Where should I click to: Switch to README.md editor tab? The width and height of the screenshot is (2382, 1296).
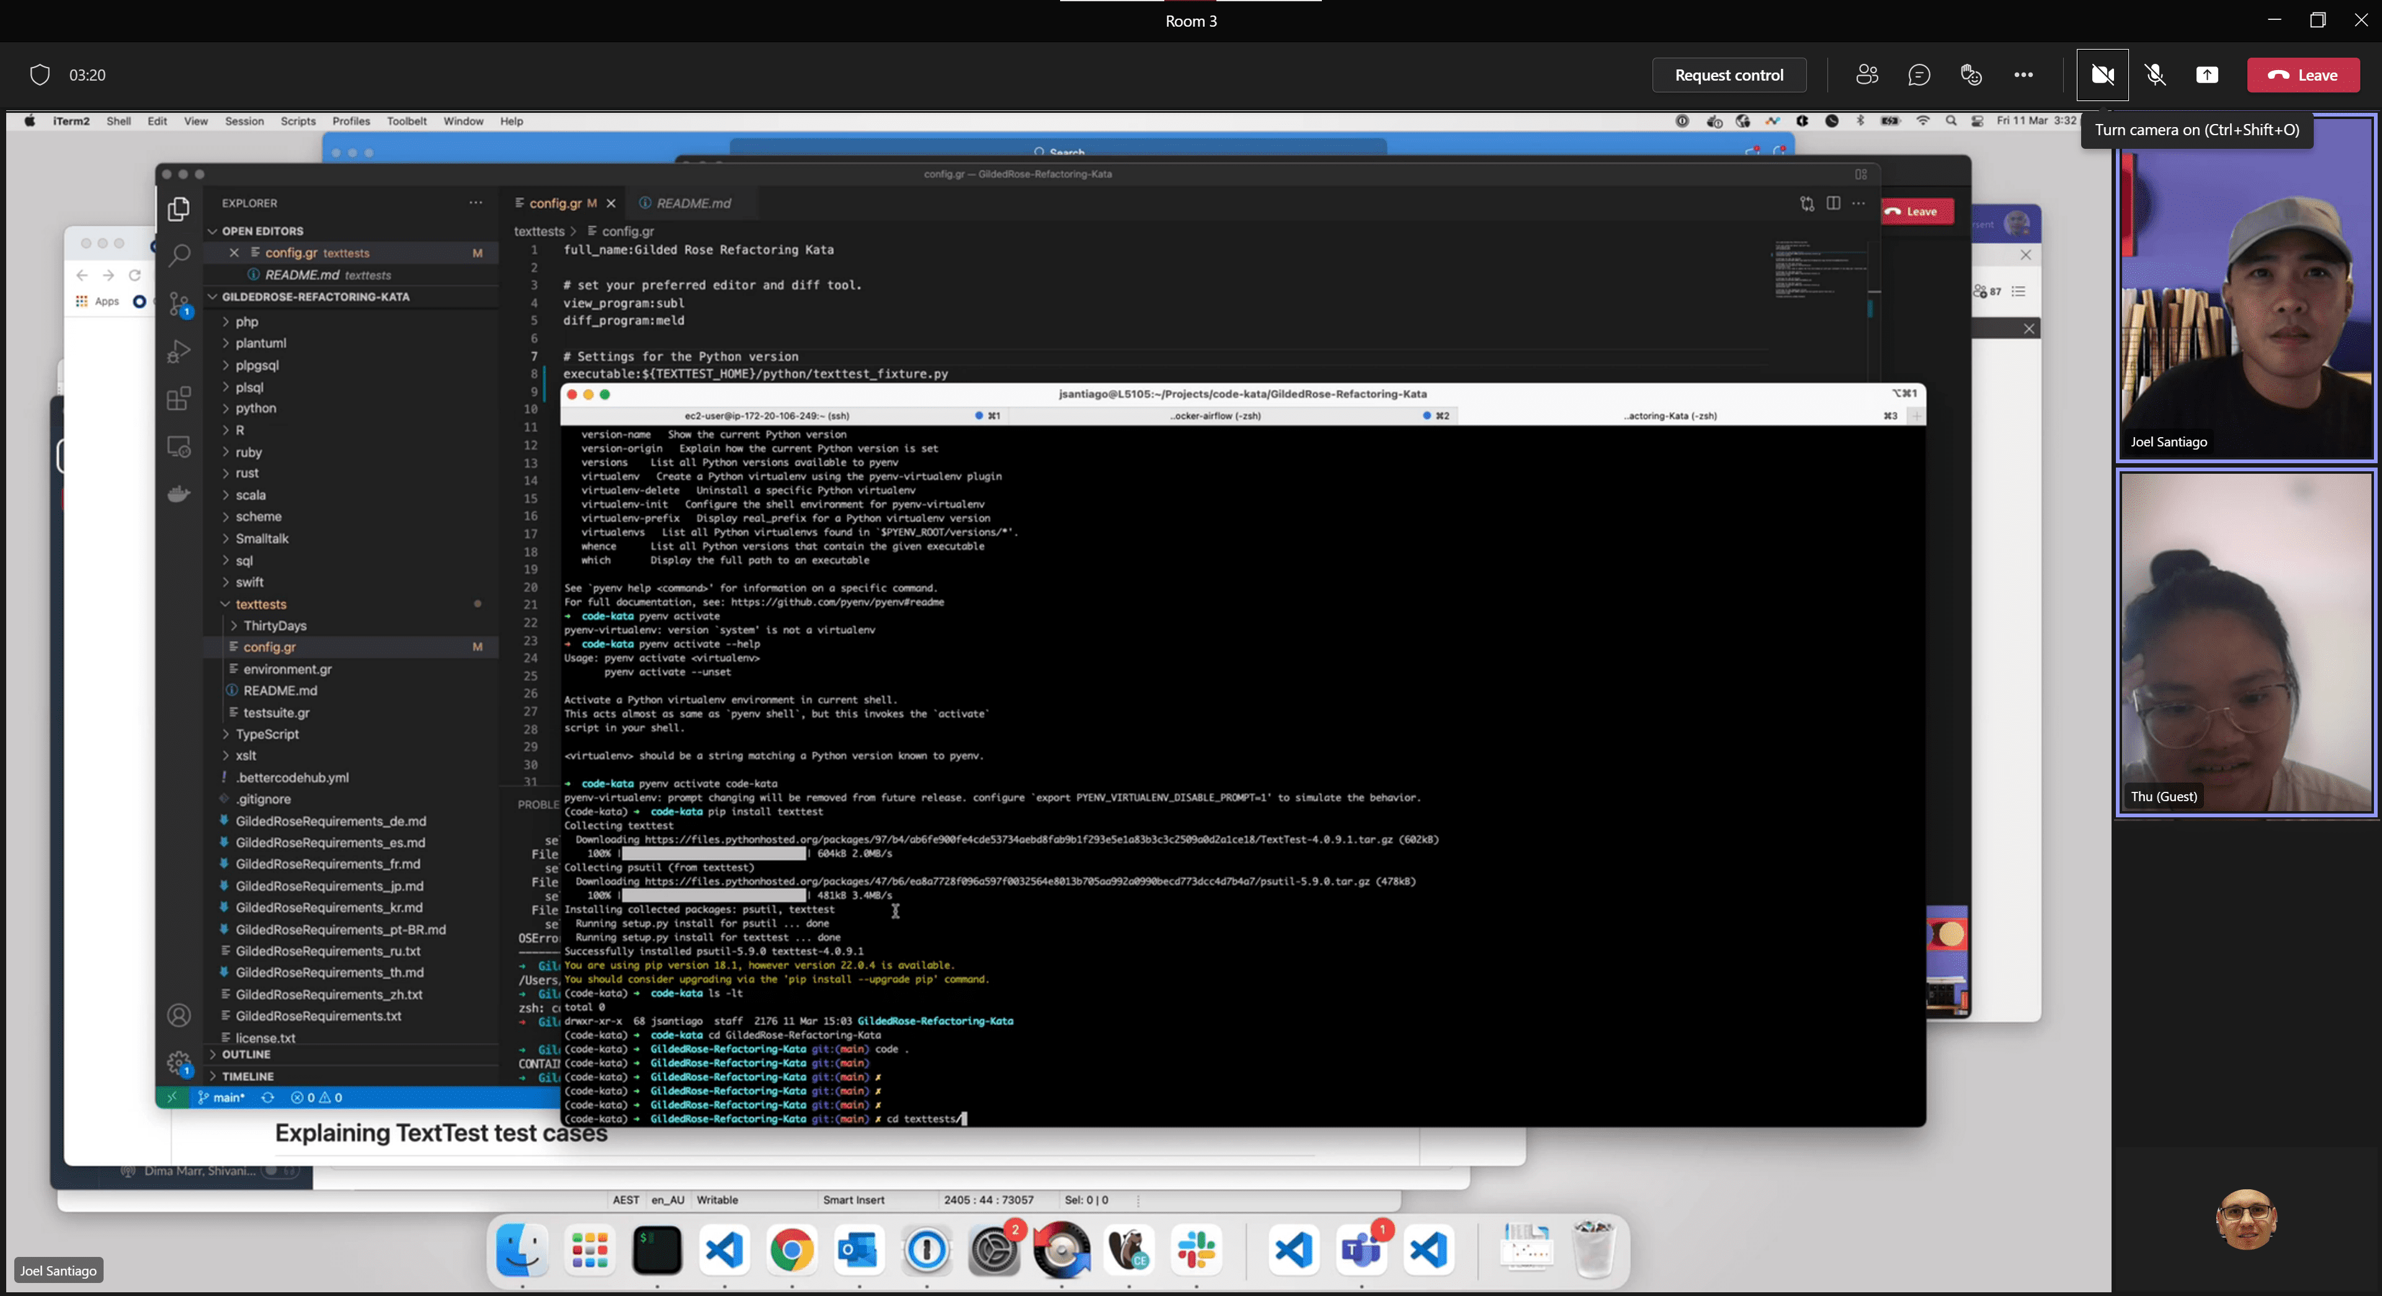(693, 203)
